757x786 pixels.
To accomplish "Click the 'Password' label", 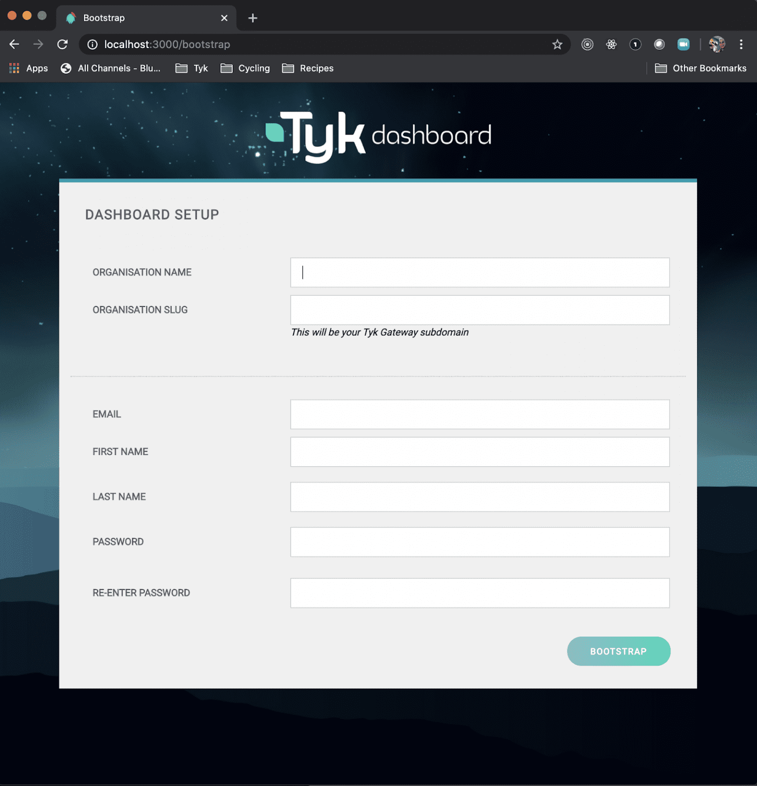I will click(118, 541).
